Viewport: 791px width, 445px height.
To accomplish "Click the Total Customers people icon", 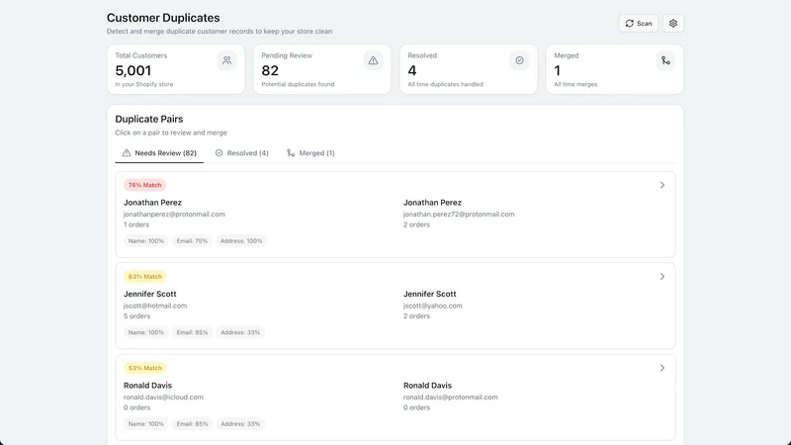I will coord(227,60).
